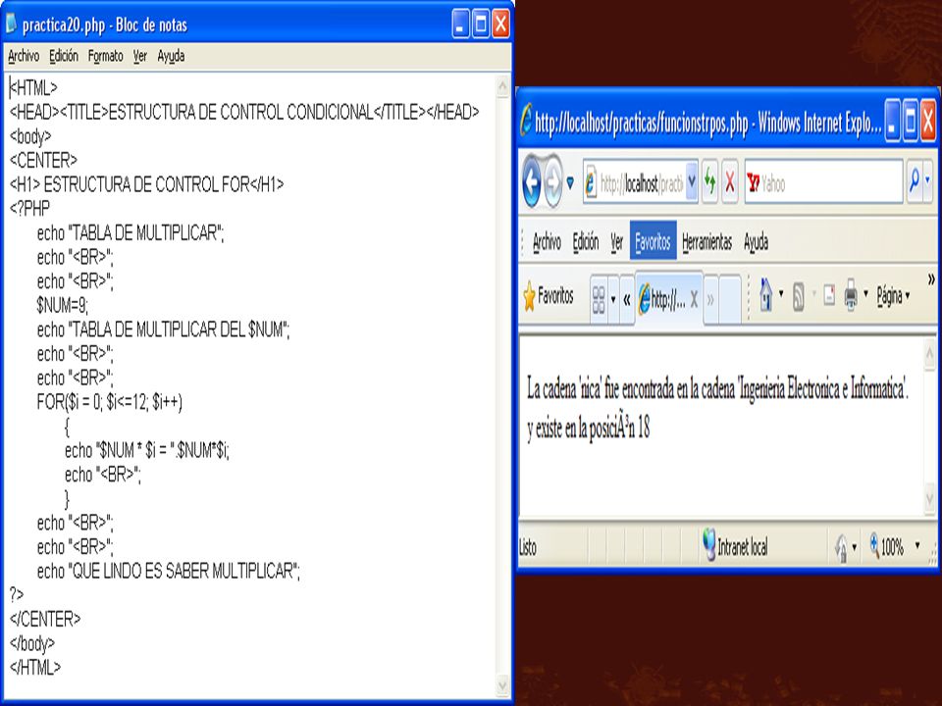Open Quick Tabs grid icon

tap(599, 299)
